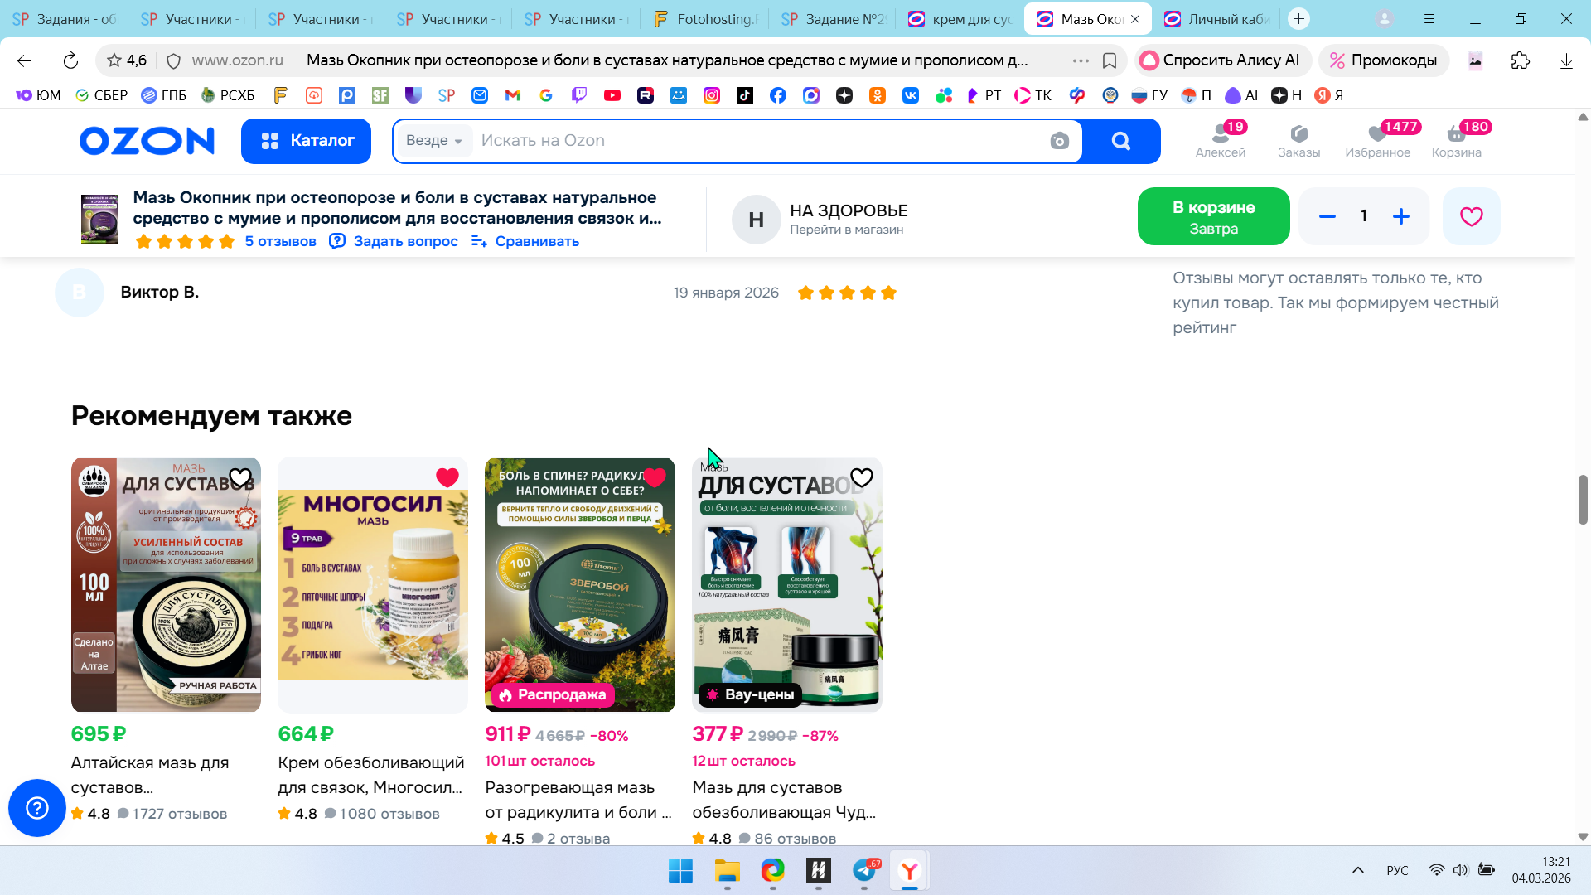Unfavorite the Многосил cream card heart
The width and height of the screenshot is (1591, 895).
[447, 477]
